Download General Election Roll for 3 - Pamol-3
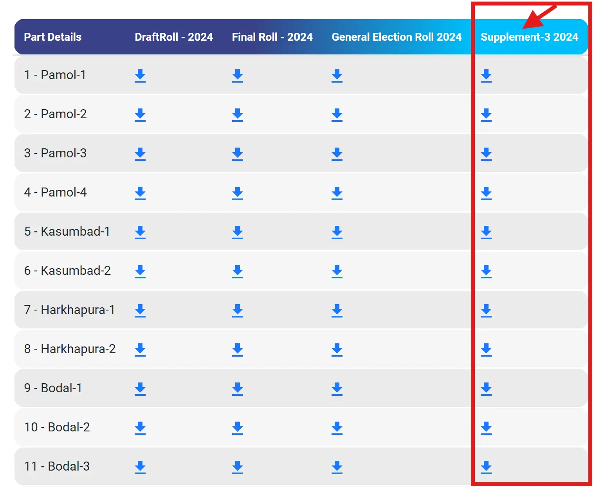 (337, 154)
